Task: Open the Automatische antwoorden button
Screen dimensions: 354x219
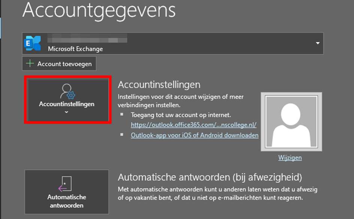Action: (x=67, y=192)
